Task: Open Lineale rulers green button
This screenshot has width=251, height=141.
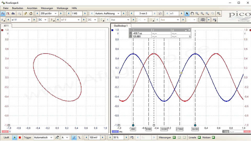Action: pos(199,138)
